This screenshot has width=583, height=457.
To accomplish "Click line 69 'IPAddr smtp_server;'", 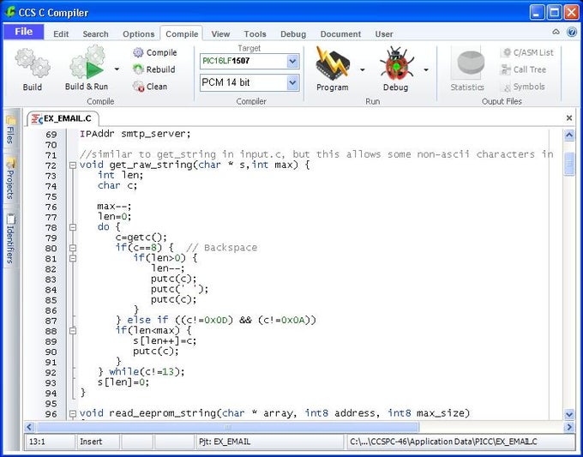I will click(x=135, y=134).
